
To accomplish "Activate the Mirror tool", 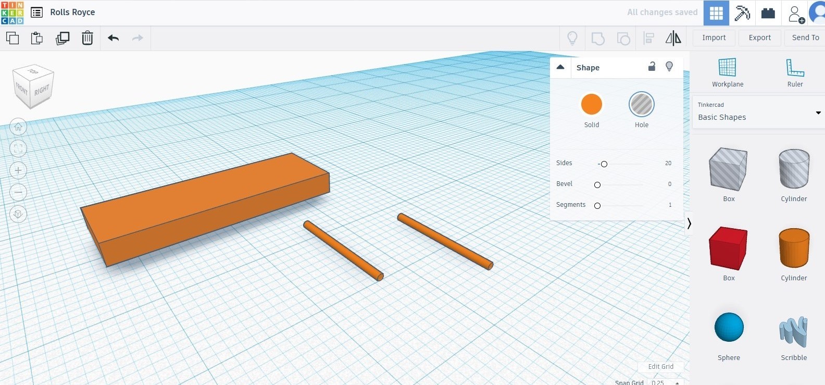I will (673, 38).
